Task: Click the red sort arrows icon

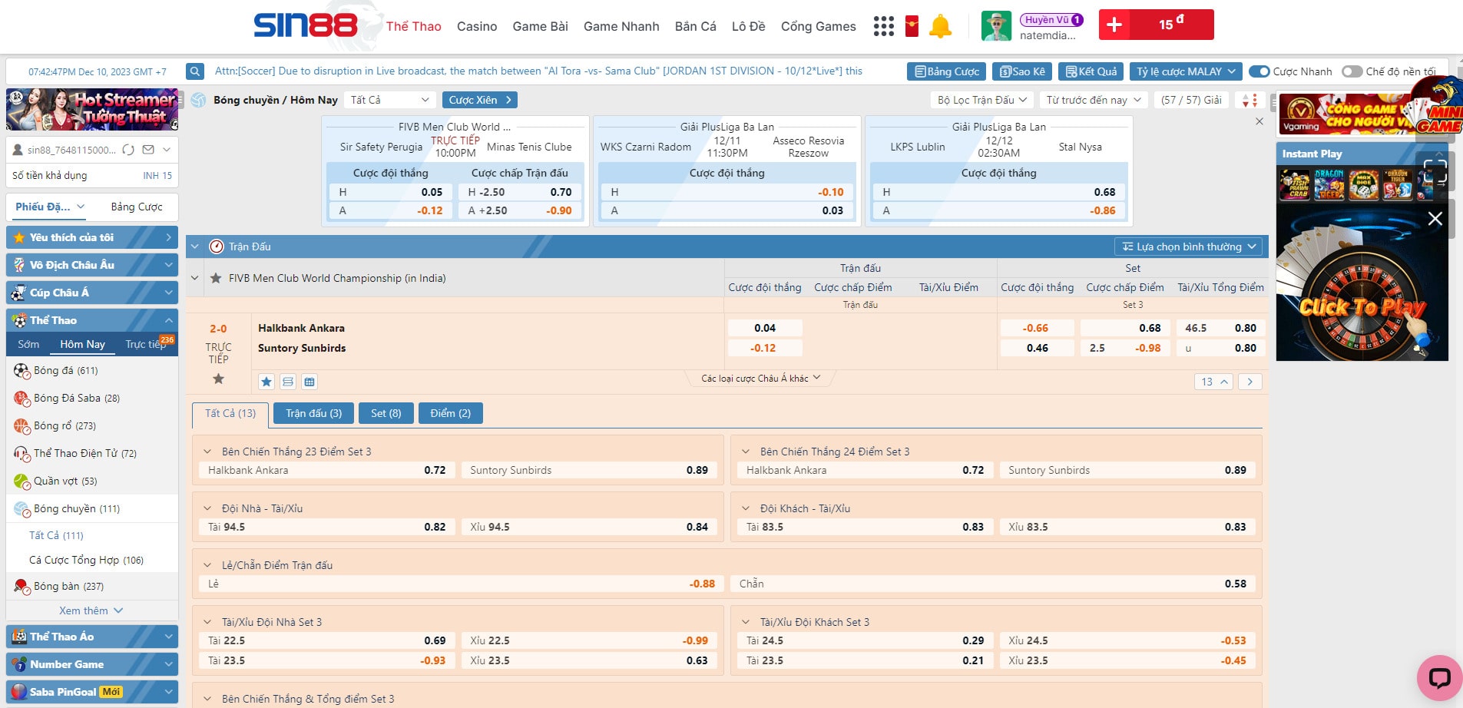Action: pyautogui.click(x=1250, y=100)
